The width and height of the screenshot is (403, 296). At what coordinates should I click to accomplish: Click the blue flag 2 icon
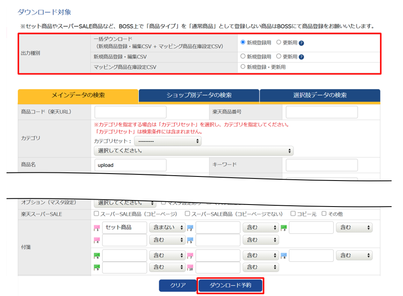point(190,228)
